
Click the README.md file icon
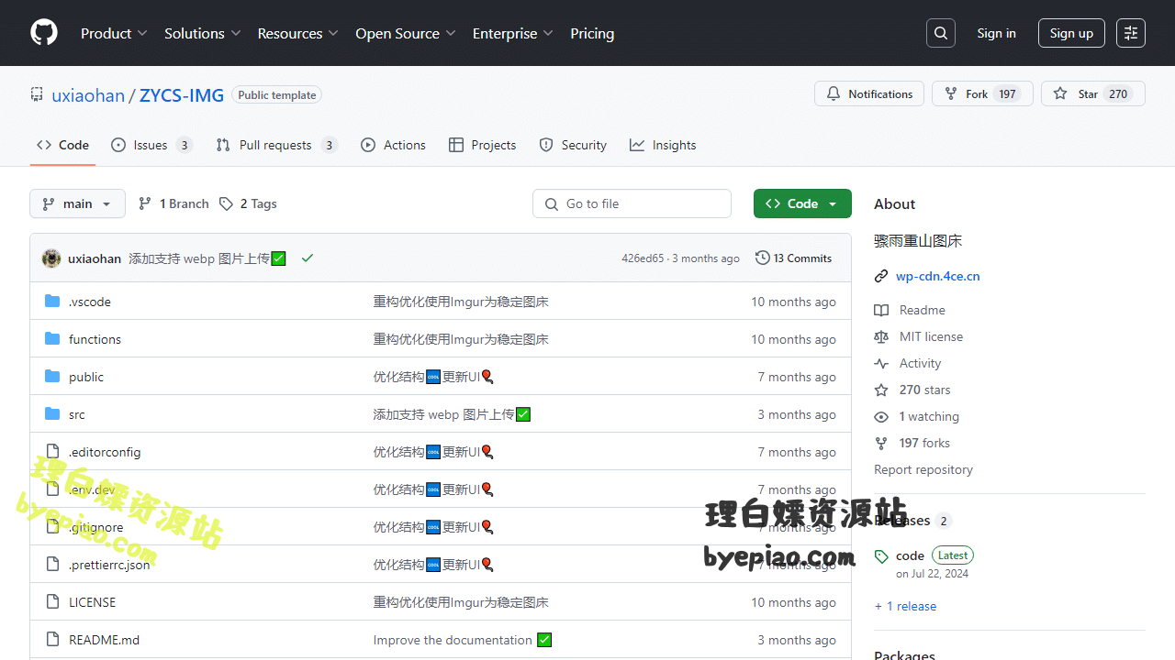(52, 640)
